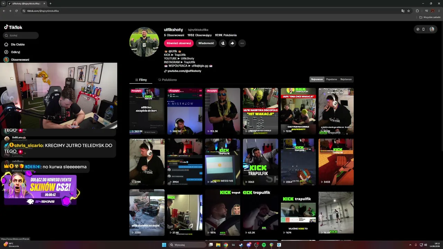This screenshot has width=443, height=249.
Task: Click the phone icon in the top-right pill
Action: pyautogui.click(x=423, y=29)
